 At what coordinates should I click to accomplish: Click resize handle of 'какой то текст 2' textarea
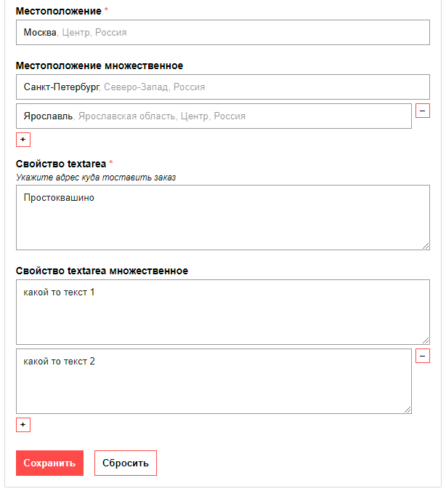click(408, 410)
